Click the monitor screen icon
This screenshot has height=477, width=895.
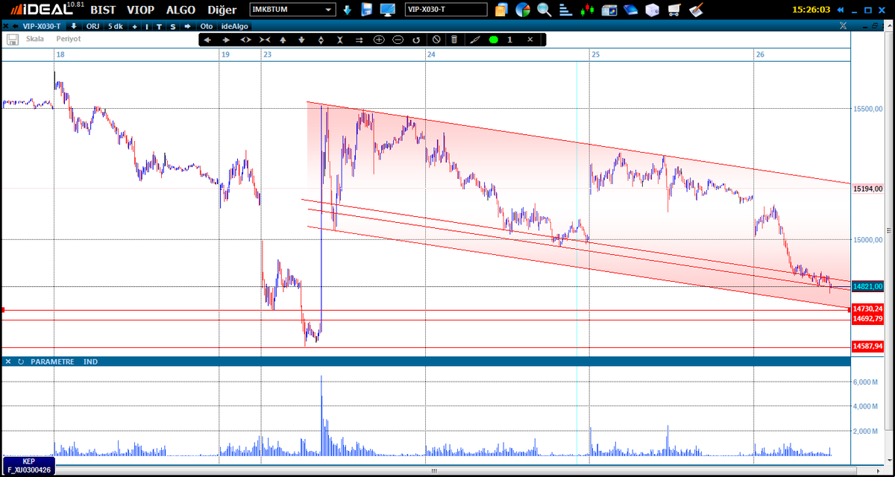[x=387, y=10]
